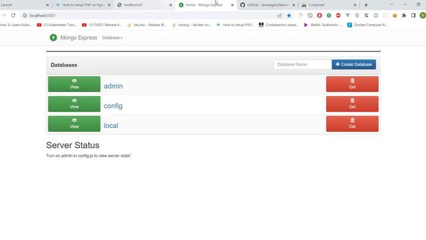The image size is (426, 240).
Task: View the local database
Action: (x=74, y=124)
